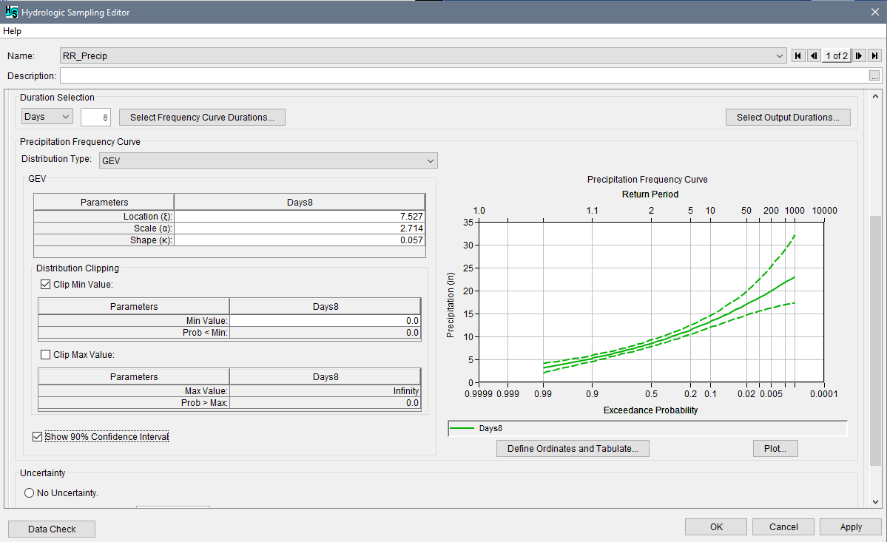Image resolution: width=887 pixels, height=542 pixels.
Task: Click the duration value field showing 8
Action: [x=95, y=116]
